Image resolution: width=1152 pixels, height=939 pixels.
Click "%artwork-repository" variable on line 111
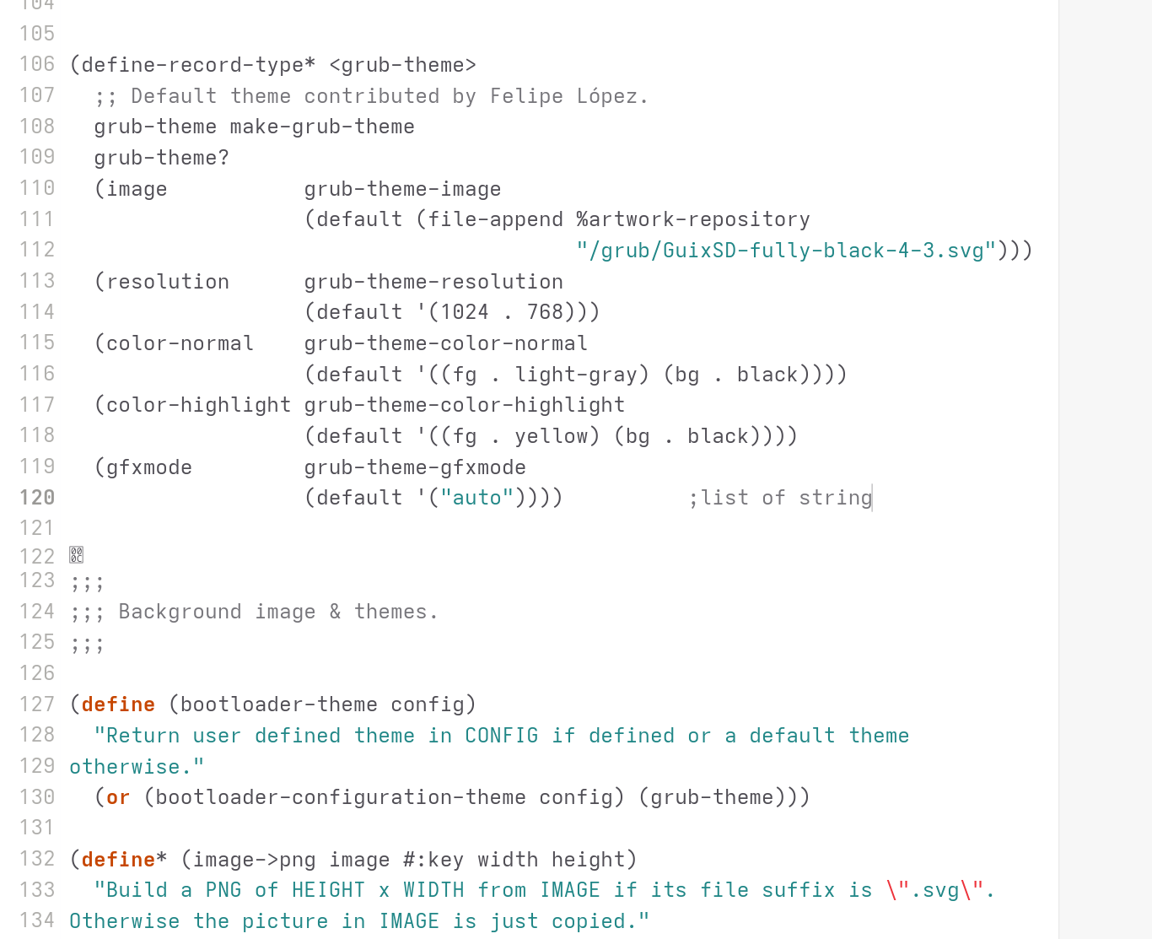(693, 219)
